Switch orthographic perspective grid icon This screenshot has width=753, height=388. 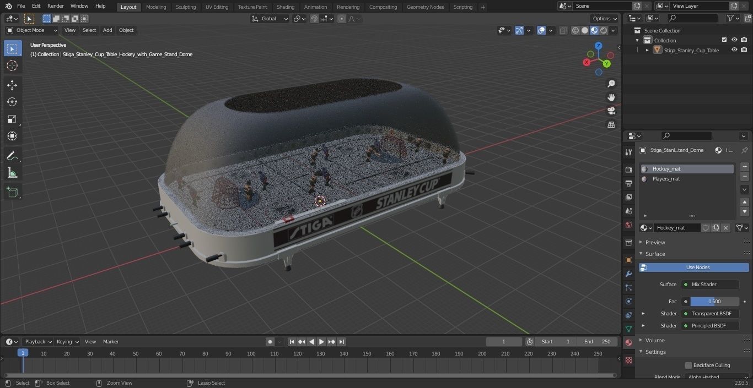point(611,124)
